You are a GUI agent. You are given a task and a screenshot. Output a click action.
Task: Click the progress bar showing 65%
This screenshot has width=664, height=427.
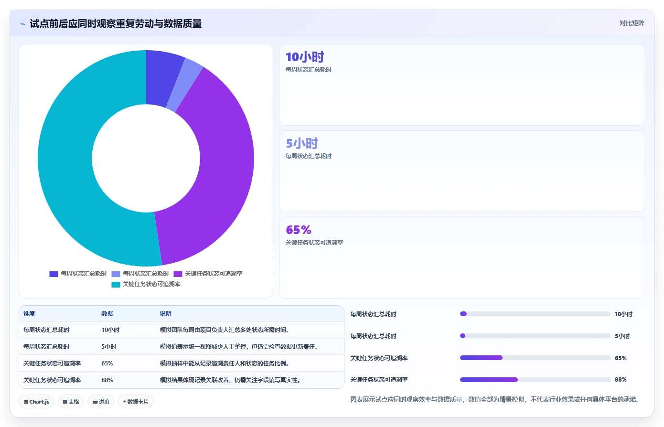[535, 358]
